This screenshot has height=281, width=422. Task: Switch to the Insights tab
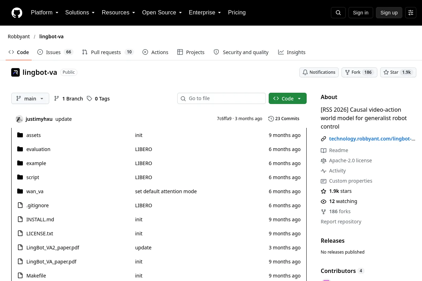pos(292,52)
